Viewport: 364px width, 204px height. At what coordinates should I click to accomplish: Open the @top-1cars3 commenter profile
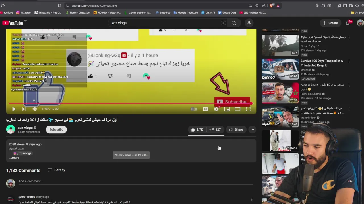click(x=27, y=197)
